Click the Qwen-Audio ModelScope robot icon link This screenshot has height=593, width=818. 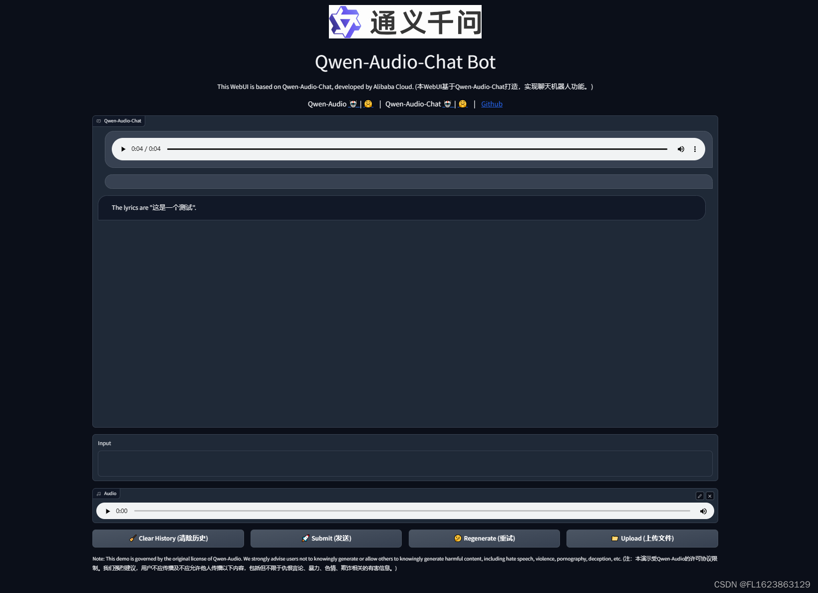(x=353, y=104)
